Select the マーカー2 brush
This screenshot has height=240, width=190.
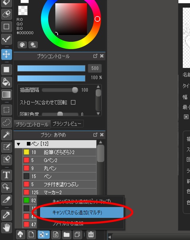click(59, 192)
